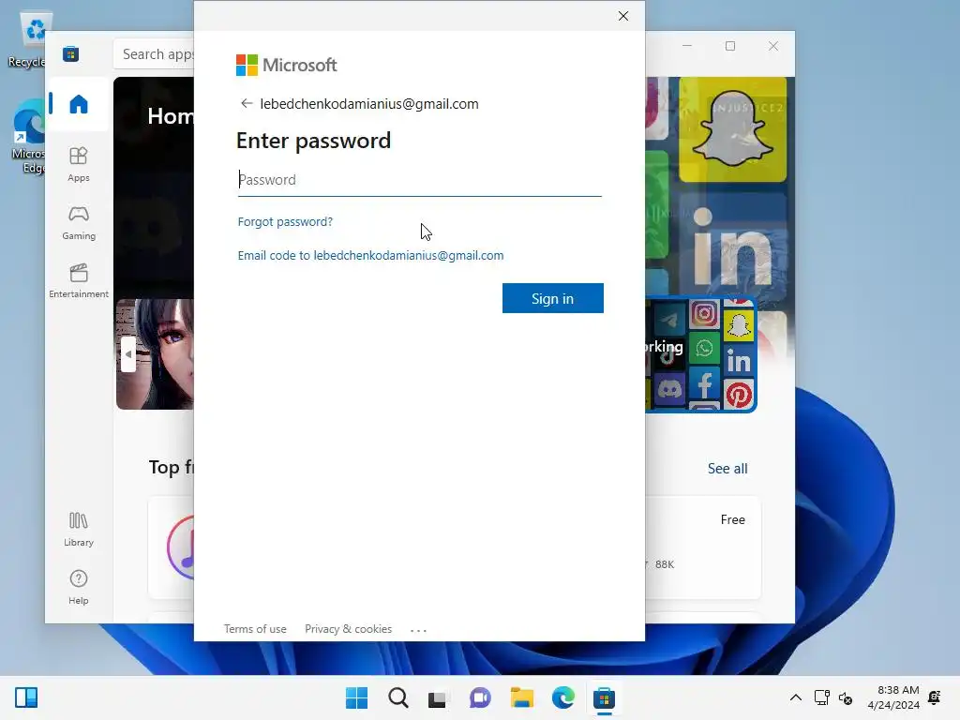The width and height of the screenshot is (960, 720).
Task: Open clock showing 8:38 AM
Action: click(893, 697)
